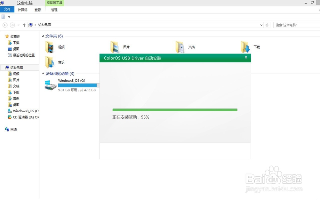Open the quick access toolbar customize arrow

9,17
